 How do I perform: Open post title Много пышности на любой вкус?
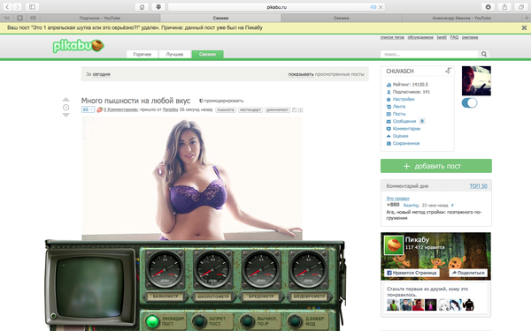point(135,101)
